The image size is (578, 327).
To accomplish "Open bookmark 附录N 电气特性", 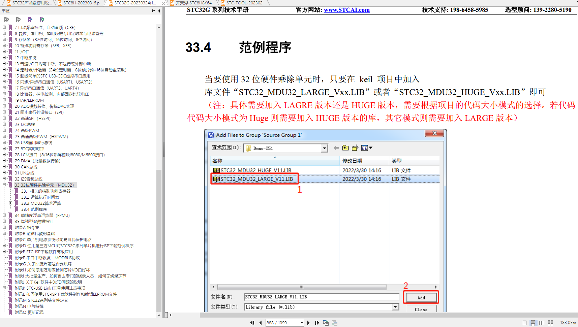I will [29, 306].
